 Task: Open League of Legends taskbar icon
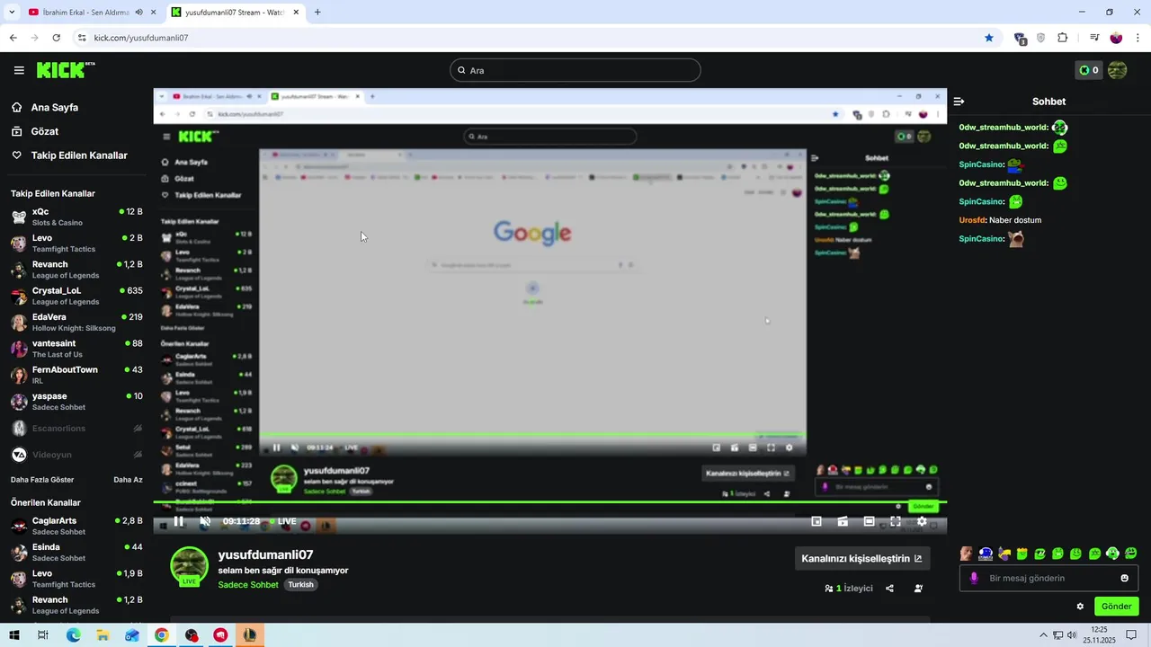tap(250, 634)
